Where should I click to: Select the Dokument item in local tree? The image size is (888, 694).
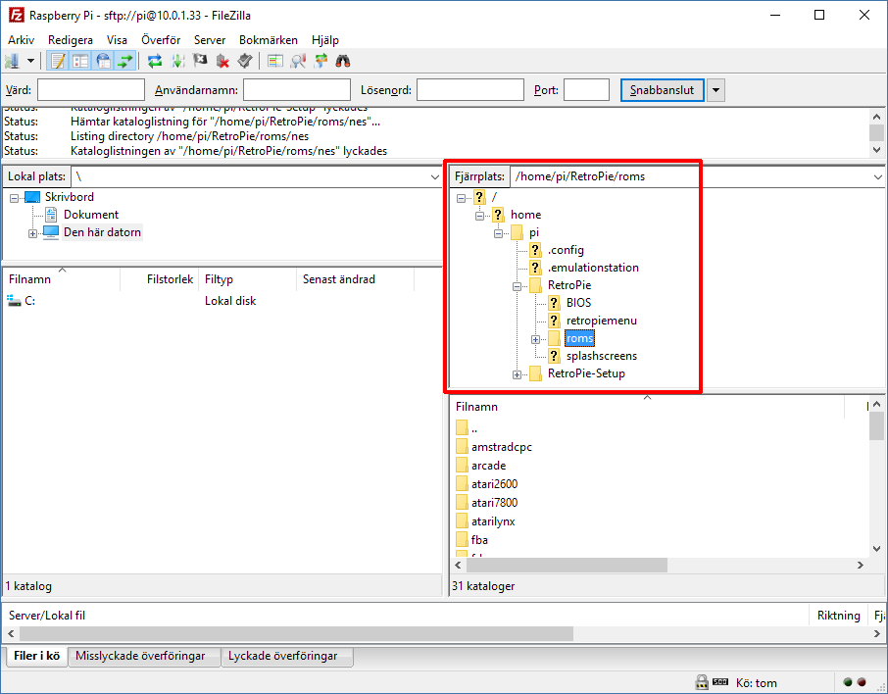(x=91, y=215)
